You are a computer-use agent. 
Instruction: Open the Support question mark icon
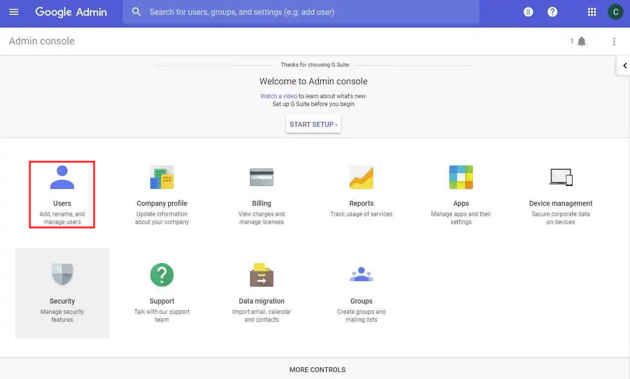point(162,275)
